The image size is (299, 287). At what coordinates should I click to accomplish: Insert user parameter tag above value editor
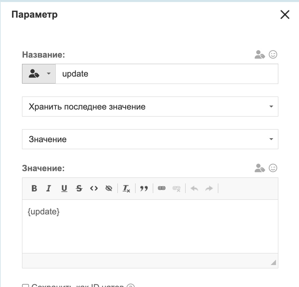click(260, 168)
